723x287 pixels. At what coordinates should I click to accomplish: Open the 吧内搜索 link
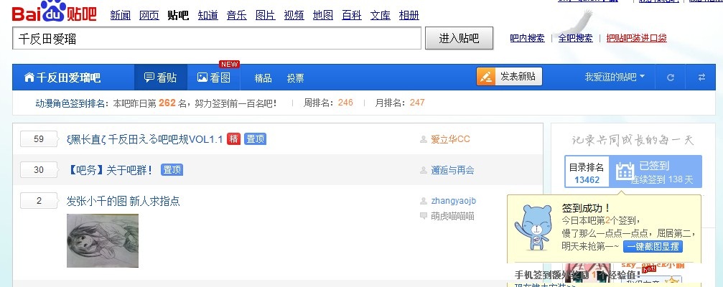tap(527, 38)
